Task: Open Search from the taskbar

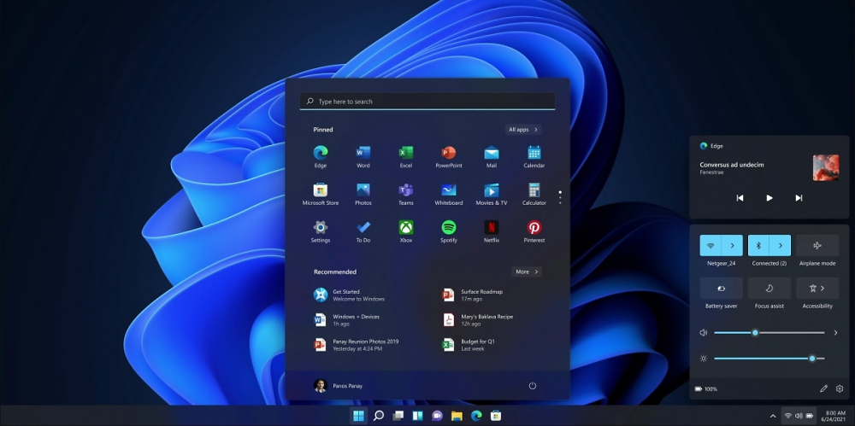Action: [379, 416]
